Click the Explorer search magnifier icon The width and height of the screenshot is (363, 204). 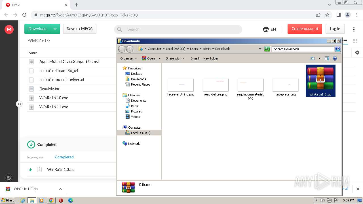338,49
